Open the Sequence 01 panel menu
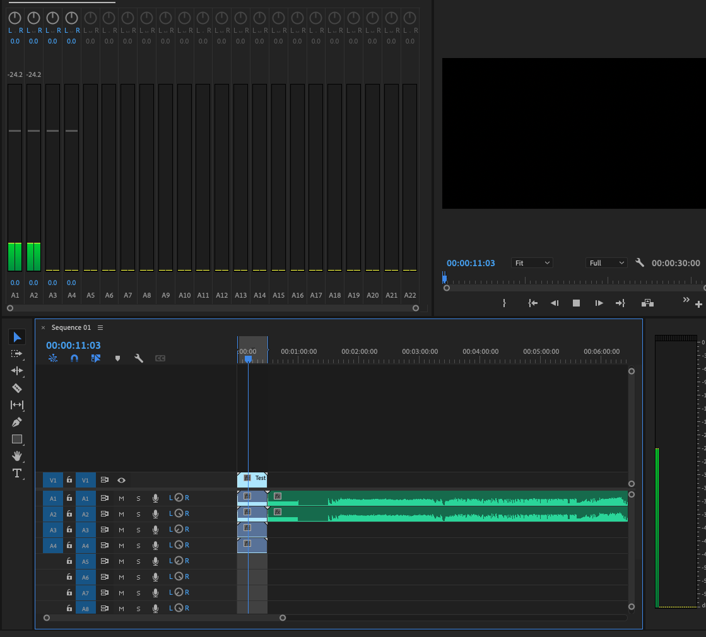Viewport: 706px width, 637px height. click(x=102, y=327)
